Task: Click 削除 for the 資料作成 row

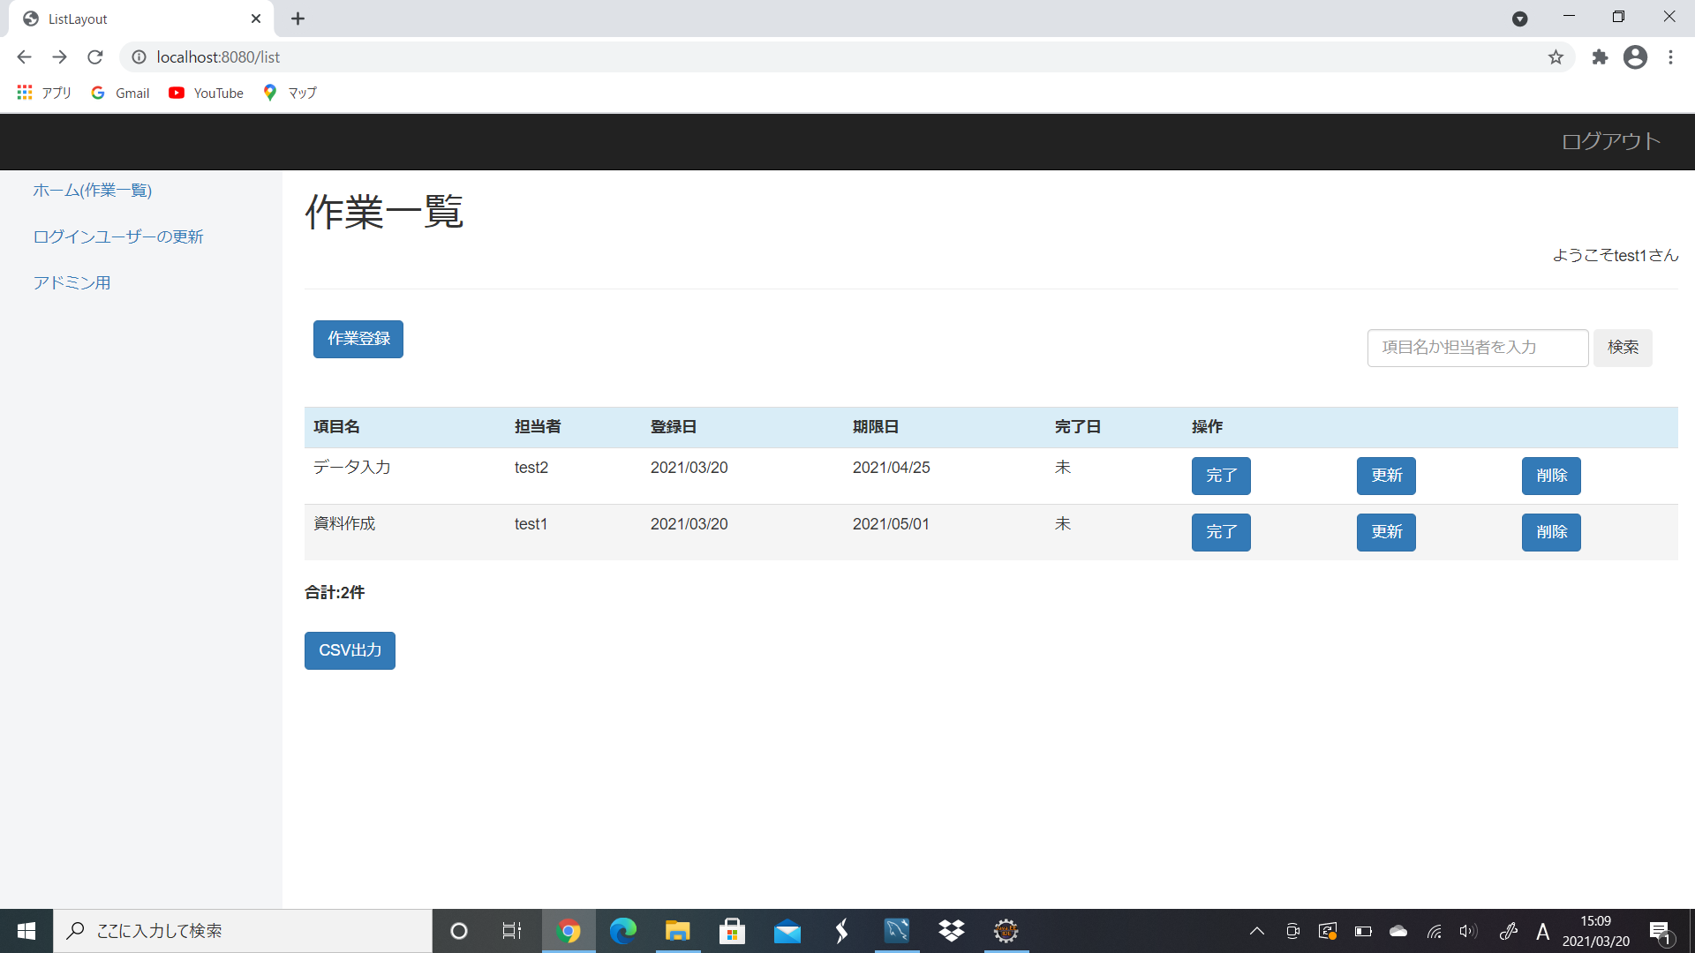Action: click(x=1551, y=532)
